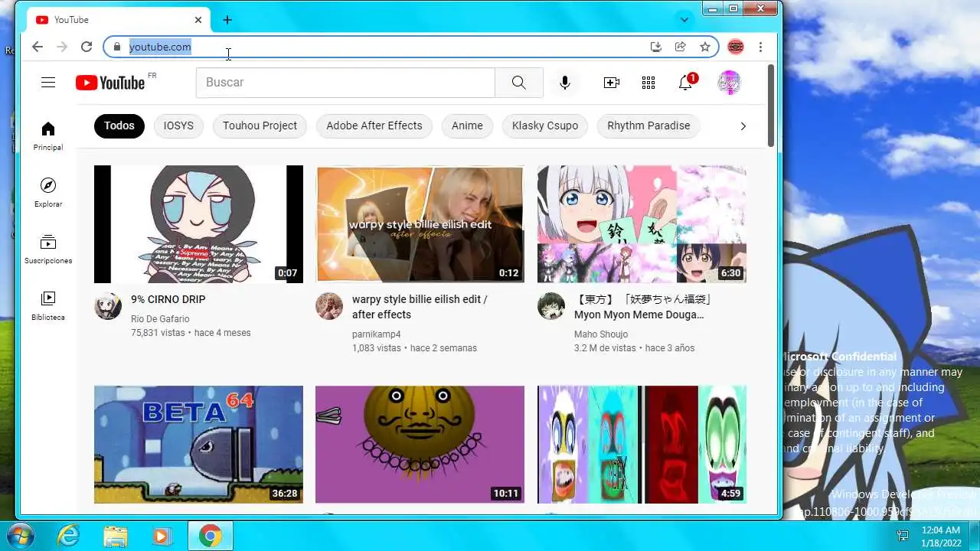980x551 pixels.
Task: Play the billie eilish edit thumbnail
Action: [x=420, y=224]
